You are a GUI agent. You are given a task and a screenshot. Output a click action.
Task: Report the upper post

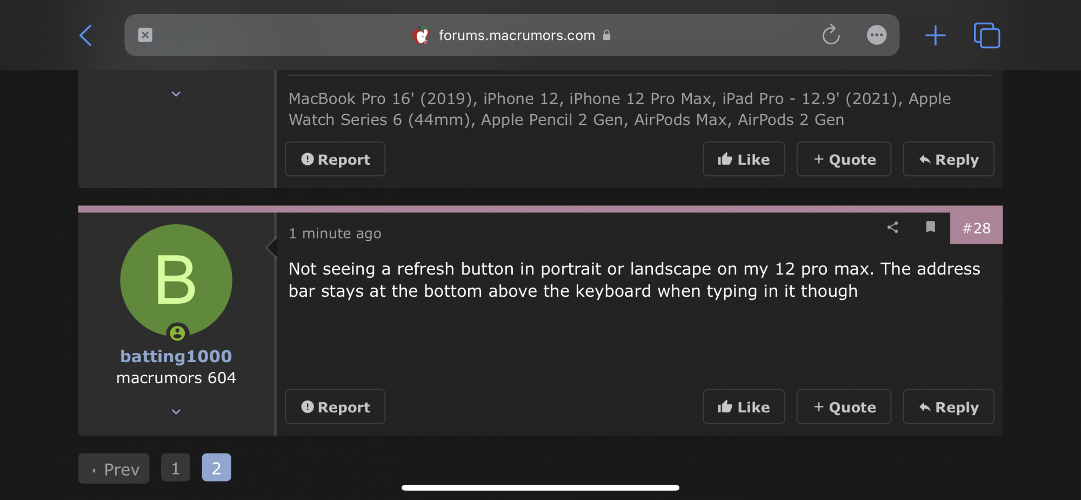click(x=335, y=159)
